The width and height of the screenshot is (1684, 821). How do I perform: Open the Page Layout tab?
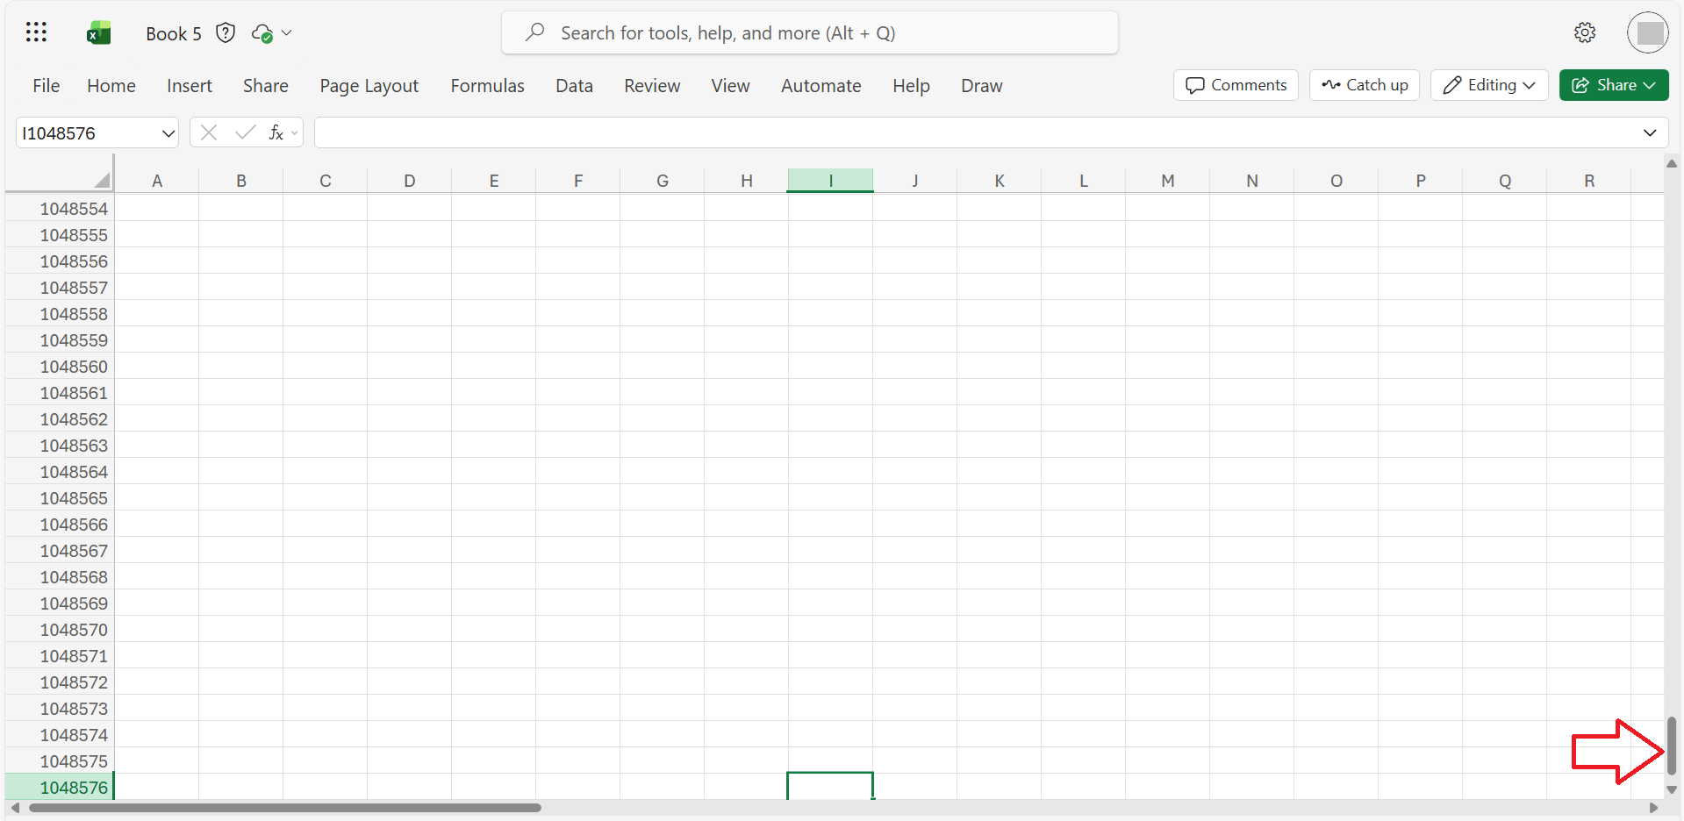[369, 86]
